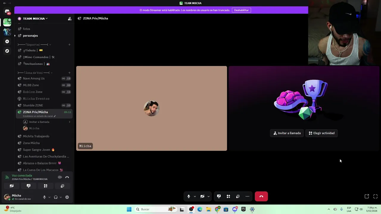The image size is (381, 214).
Task: Open more options ellipsis in call bar
Action: pyautogui.click(x=247, y=196)
